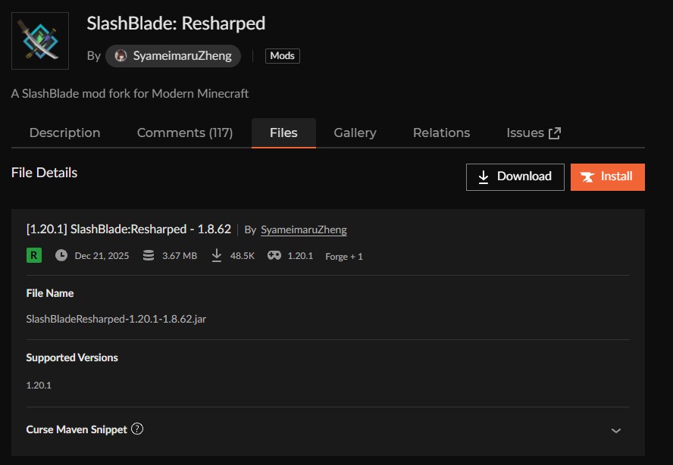This screenshot has height=465, width=673.
Task: Click the CurseForge anvil icon on Install button
Action: click(x=588, y=176)
